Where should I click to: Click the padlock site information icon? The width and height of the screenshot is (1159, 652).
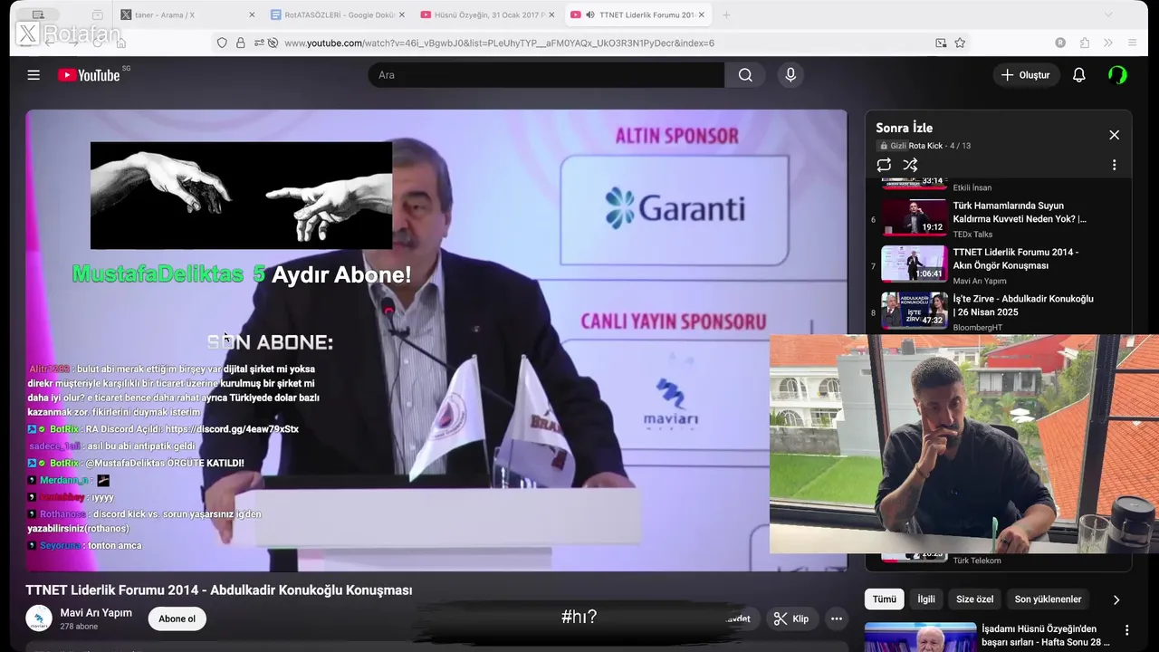pyautogui.click(x=241, y=43)
